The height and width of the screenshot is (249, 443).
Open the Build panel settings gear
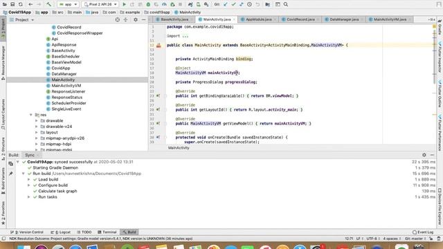tap(424, 155)
